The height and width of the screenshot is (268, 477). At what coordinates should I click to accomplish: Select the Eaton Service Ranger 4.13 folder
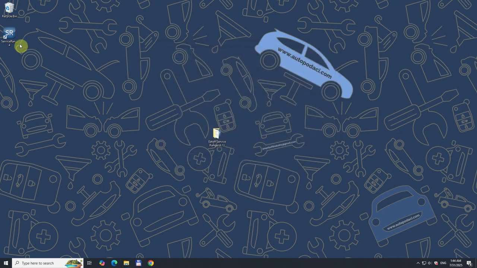(x=217, y=137)
